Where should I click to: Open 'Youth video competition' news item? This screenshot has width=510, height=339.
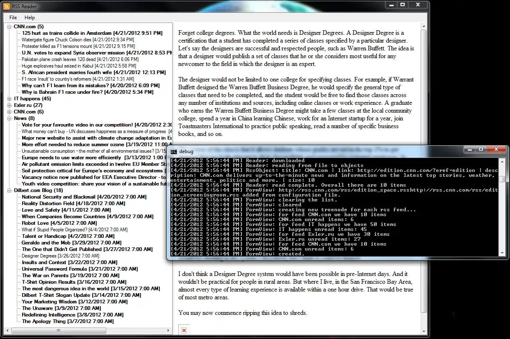click(94, 184)
